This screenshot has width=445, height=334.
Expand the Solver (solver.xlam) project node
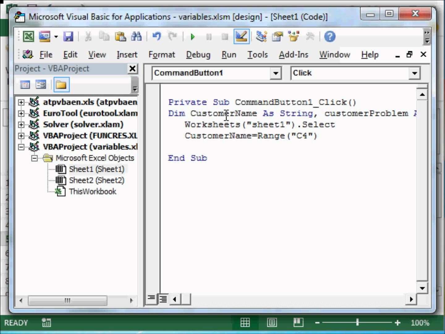coord(21,125)
